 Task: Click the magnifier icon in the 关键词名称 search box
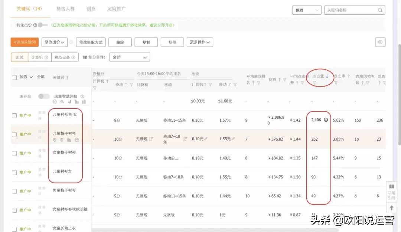380,10
